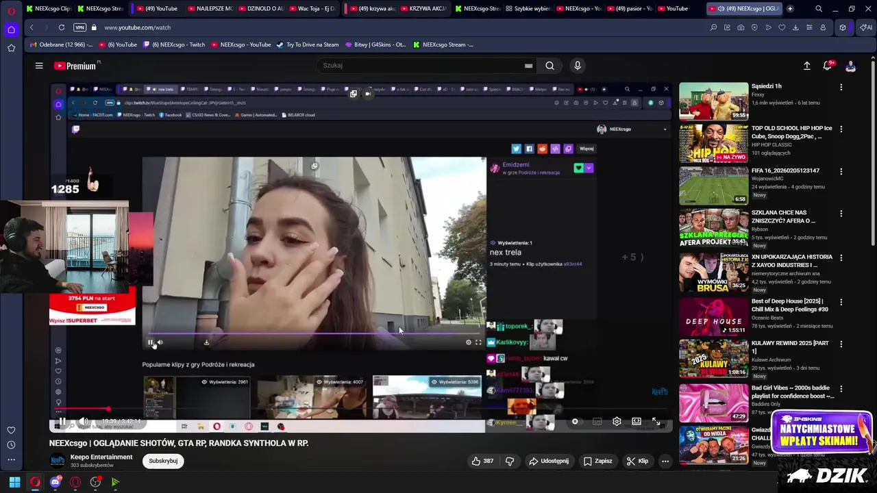
Task: Click the YouTube search magnifier button
Action: point(549,66)
